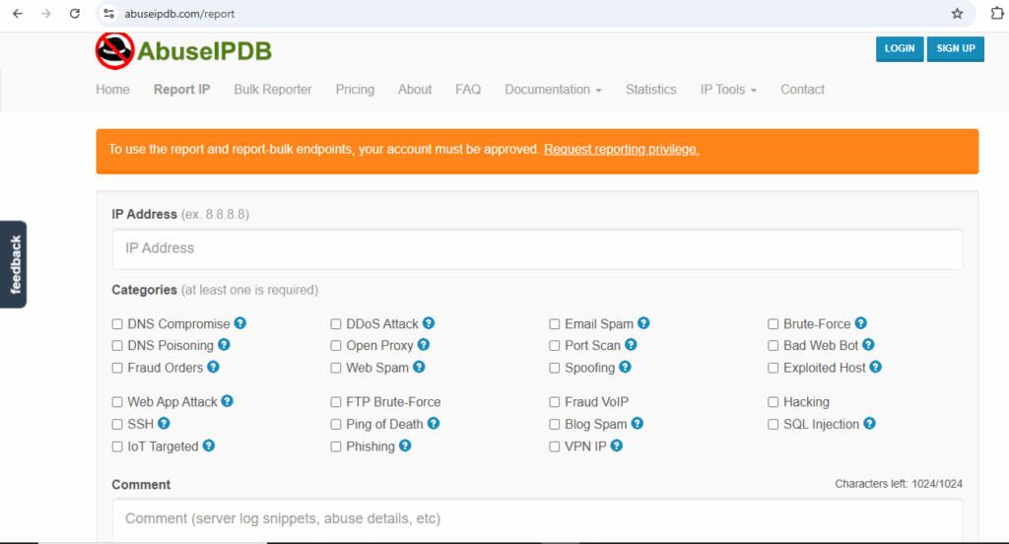Click the browser address bar URL
1009x544 pixels.
179,14
